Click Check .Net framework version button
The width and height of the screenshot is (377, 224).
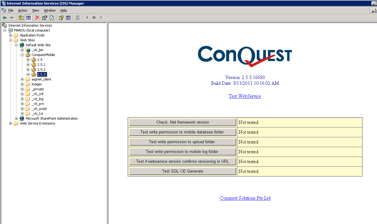pyautogui.click(x=183, y=122)
